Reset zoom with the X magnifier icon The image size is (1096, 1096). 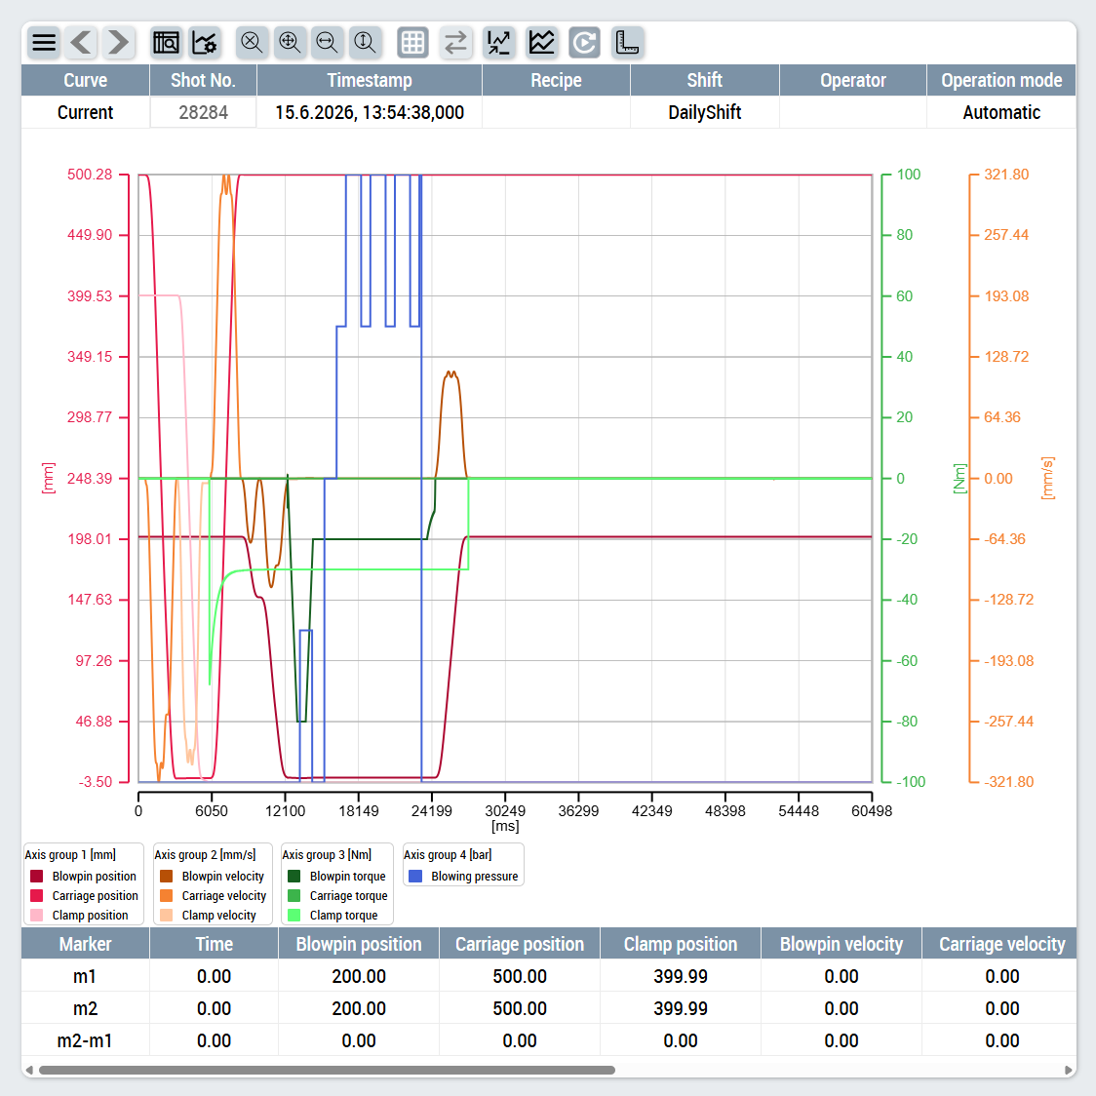tap(252, 43)
